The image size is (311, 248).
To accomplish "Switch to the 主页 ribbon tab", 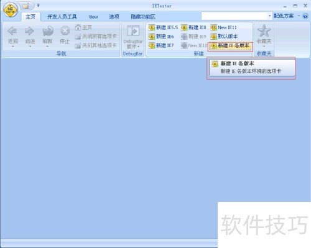I will pyautogui.click(x=30, y=17).
